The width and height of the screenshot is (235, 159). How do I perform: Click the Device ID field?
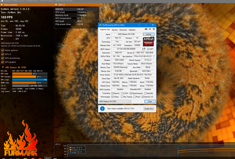point(145,53)
